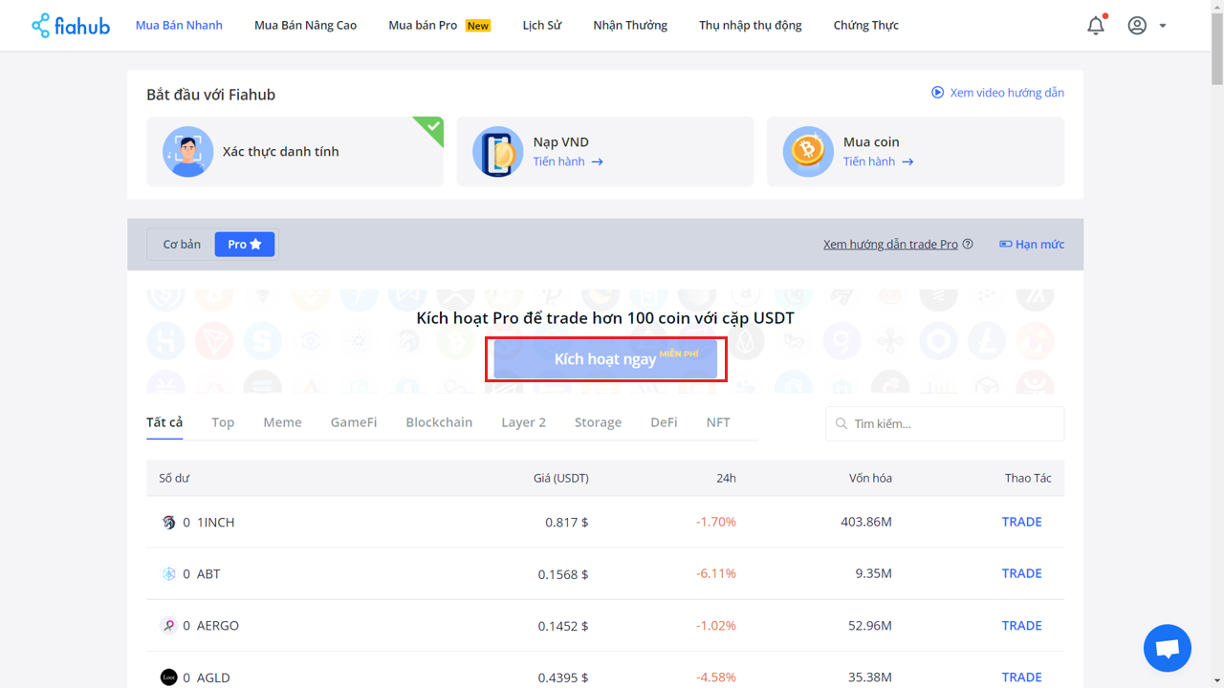Focus the Tìm kiếm search field
1224x688 pixels.
coord(945,423)
